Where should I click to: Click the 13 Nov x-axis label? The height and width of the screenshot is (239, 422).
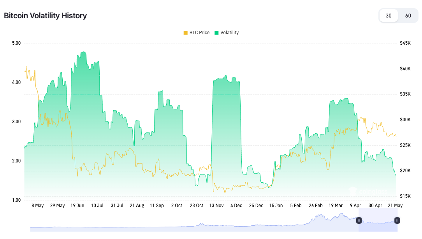click(x=216, y=206)
